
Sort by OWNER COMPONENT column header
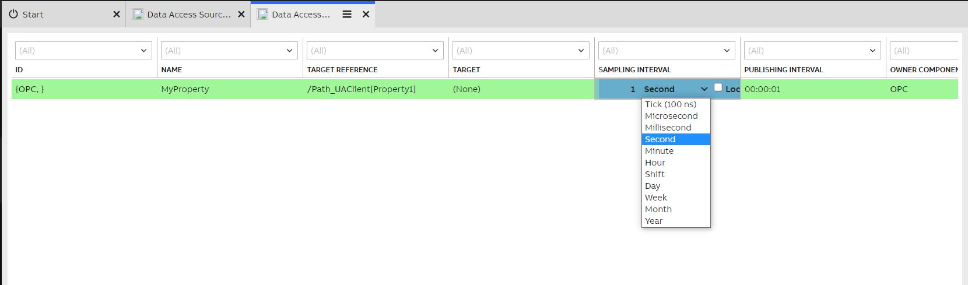point(924,70)
